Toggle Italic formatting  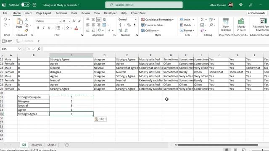tap(44, 28)
